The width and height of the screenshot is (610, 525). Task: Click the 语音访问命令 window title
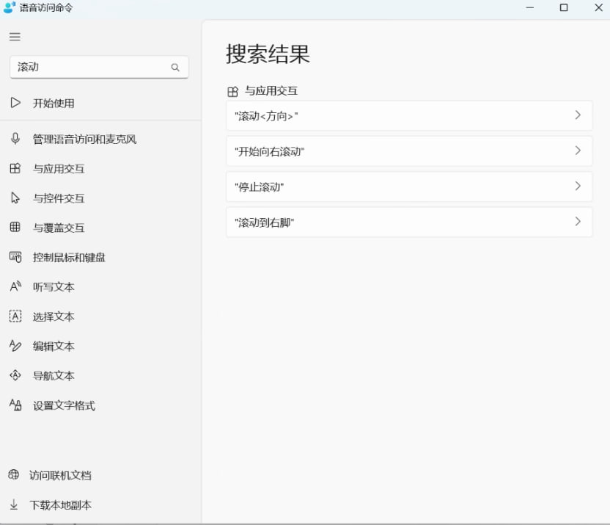click(x=46, y=7)
